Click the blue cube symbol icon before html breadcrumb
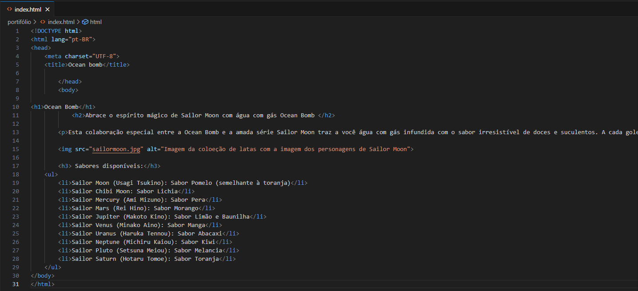Viewport: 638px width, 291px height. [85, 21]
